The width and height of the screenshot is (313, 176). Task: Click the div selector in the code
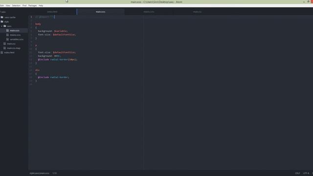[37, 70]
